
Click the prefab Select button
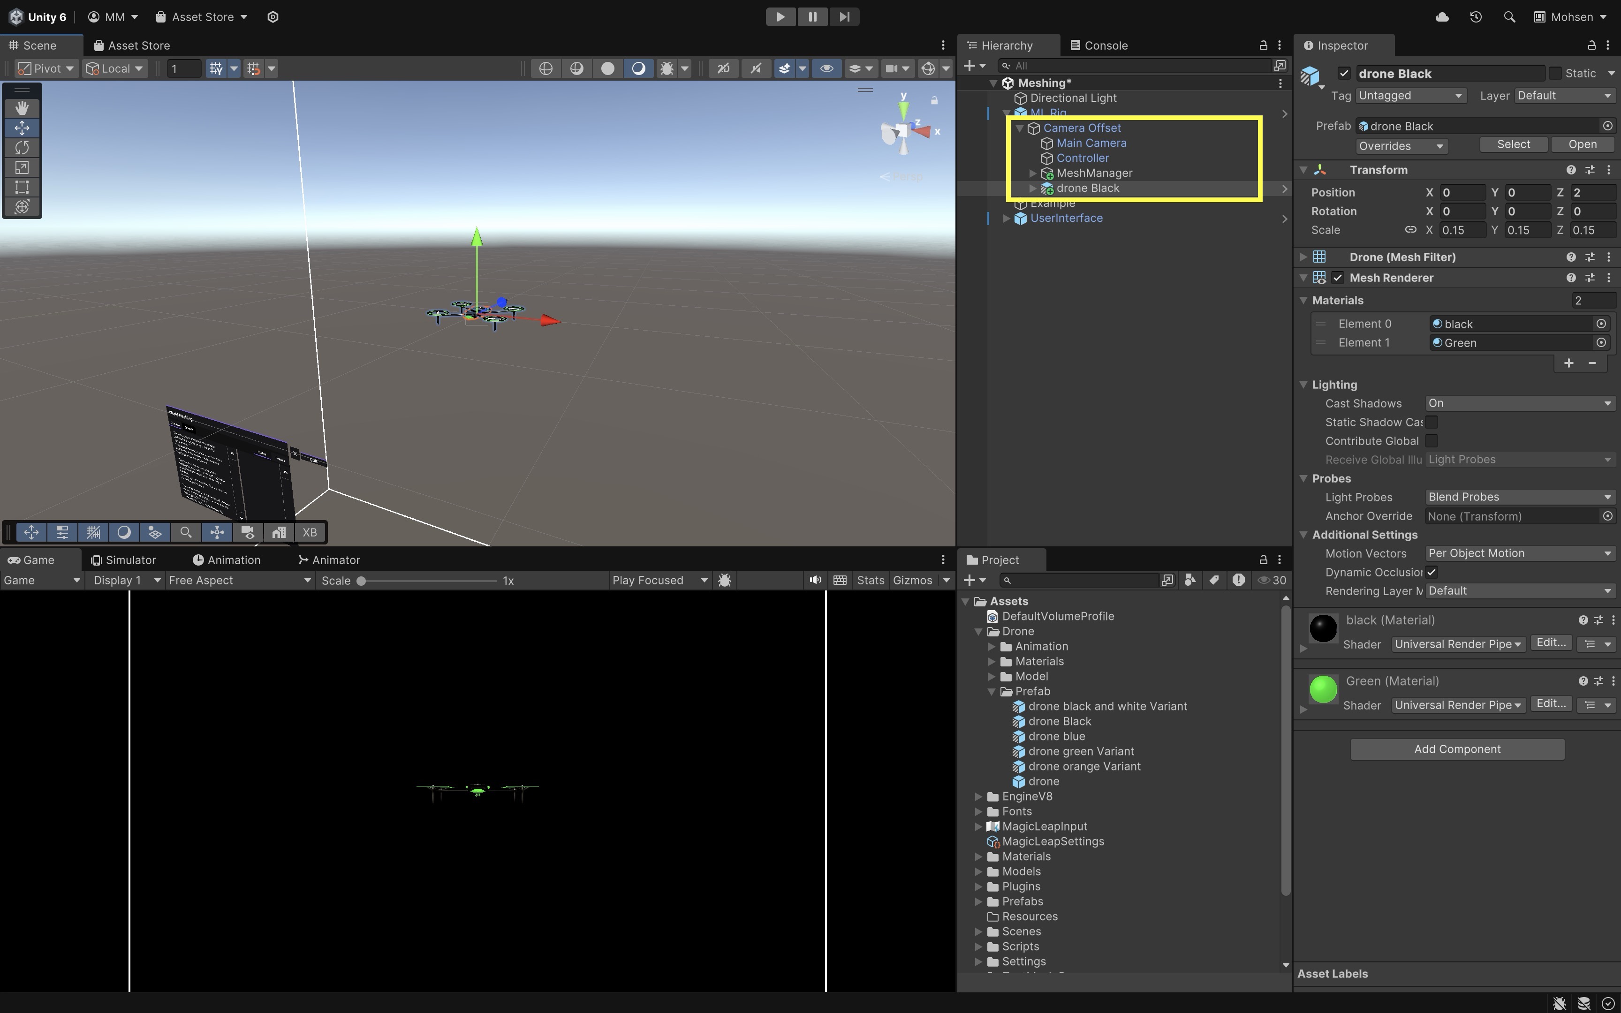tap(1513, 144)
